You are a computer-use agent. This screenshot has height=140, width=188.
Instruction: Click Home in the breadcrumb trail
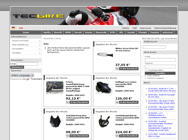tap(58, 38)
